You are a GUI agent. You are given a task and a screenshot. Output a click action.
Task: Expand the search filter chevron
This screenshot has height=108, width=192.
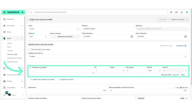tap(31, 12)
